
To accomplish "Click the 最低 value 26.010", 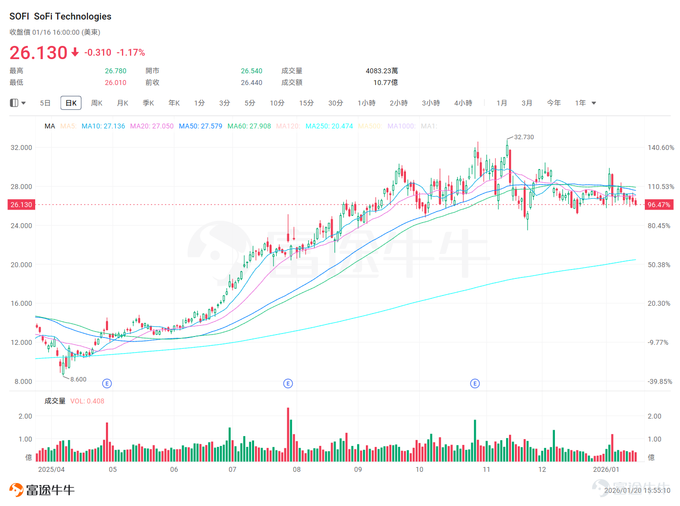I will pos(116,83).
